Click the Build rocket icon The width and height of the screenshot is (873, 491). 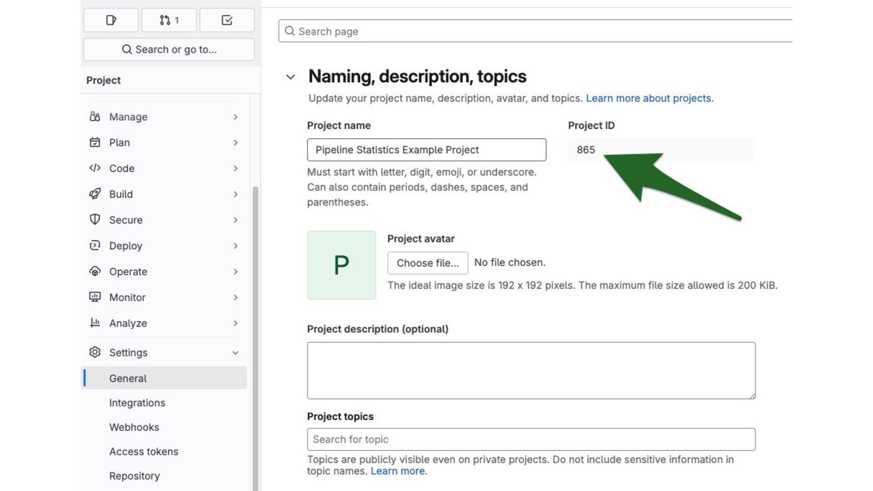pos(95,194)
